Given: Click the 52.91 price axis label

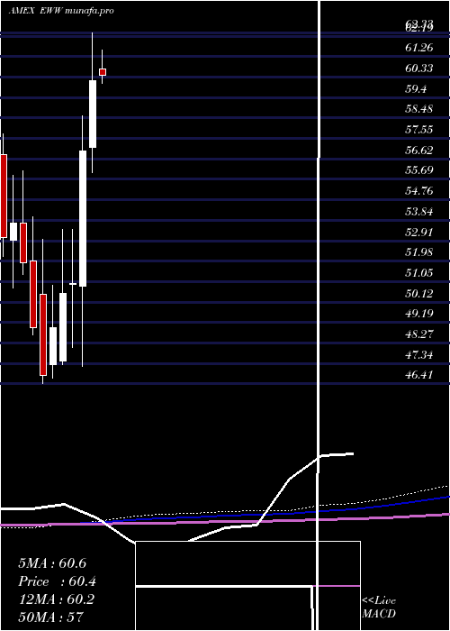Looking at the screenshot, I should tap(419, 233).
